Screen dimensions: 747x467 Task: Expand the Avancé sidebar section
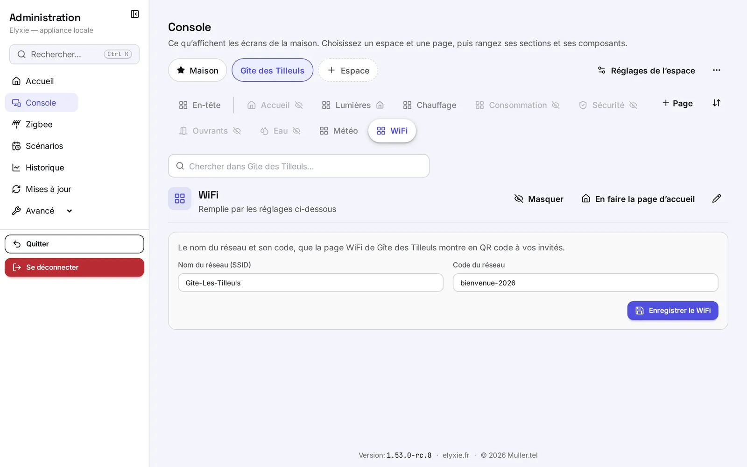[x=42, y=211]
